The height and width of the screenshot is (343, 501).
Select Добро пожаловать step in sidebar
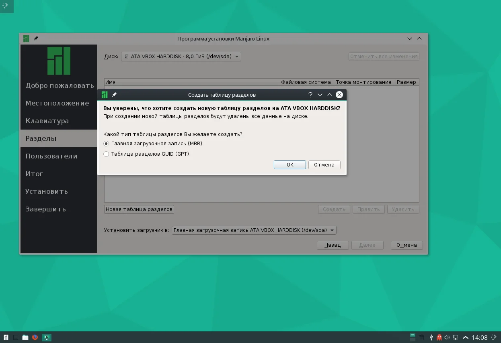(59, 85)
